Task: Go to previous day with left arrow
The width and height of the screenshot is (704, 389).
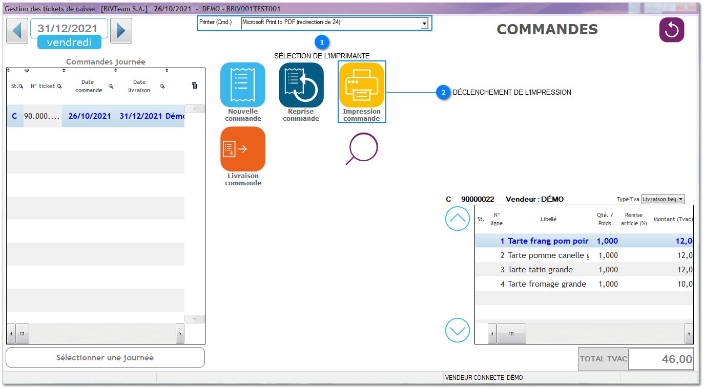Action: click(17, 31)
